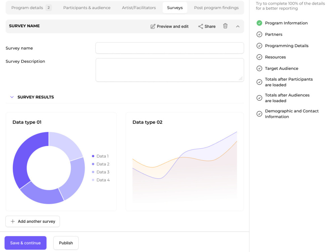Click the trash icon to delete the survey
Screen dimensions: 336x252
click(225, 26)
